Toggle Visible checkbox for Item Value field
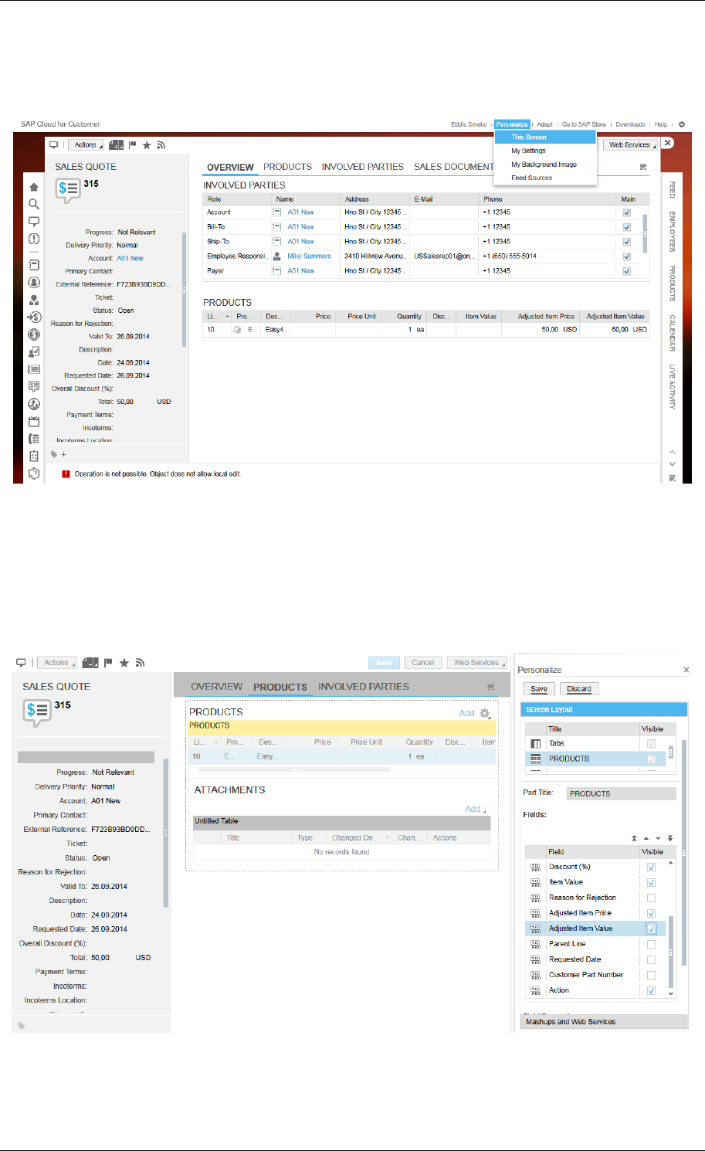Viewport: 705px width, 1151px height. click(651, 882)
